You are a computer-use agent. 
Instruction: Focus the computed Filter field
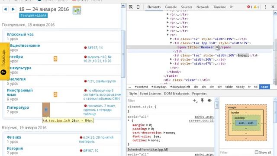237,152
